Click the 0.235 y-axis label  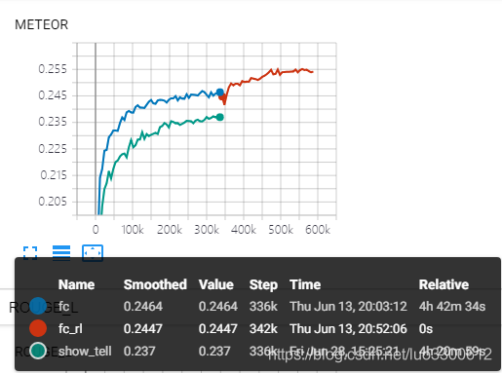[x=53, y=122]
